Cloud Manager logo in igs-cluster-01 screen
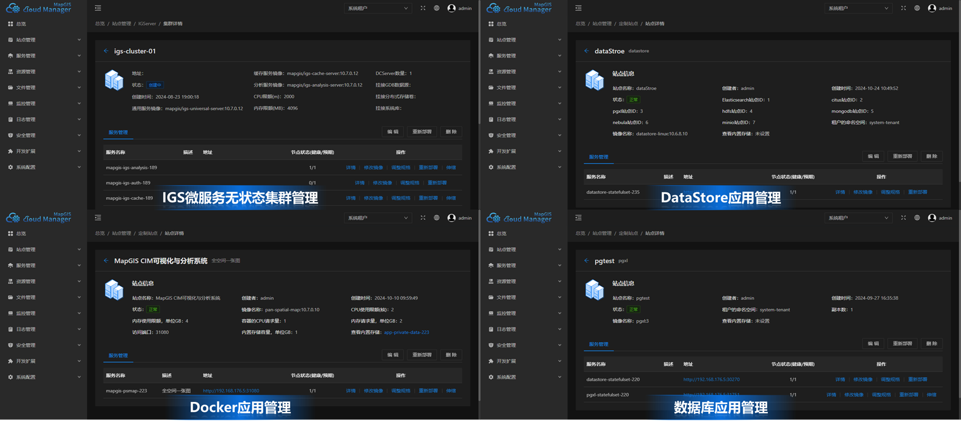This screenshot has height=433, width=961. coord(39,8)
